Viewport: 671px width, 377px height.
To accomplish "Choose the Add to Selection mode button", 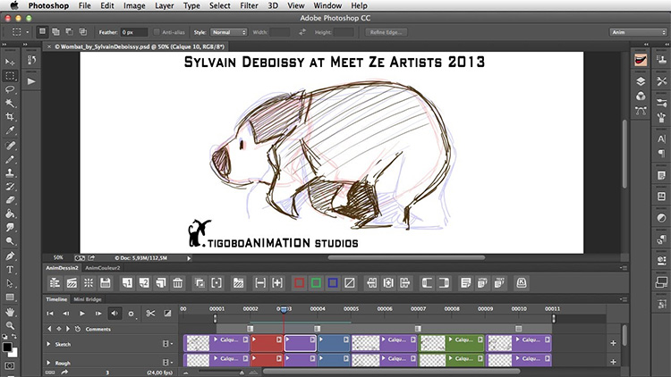I will tap(55, 31).
